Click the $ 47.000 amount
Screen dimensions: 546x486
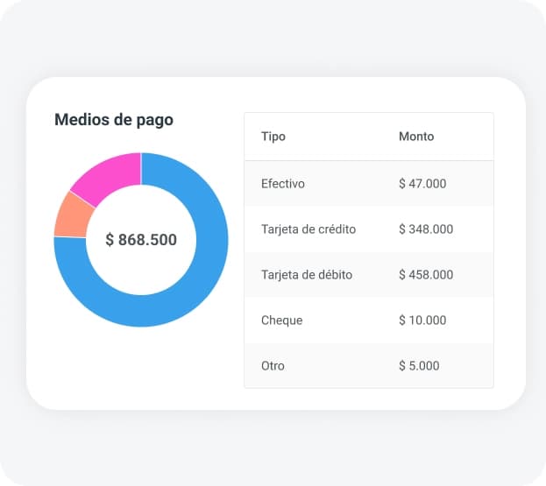(422, 184)
